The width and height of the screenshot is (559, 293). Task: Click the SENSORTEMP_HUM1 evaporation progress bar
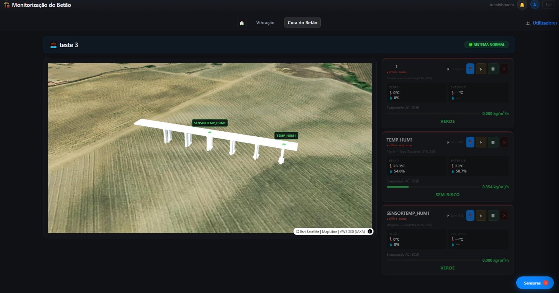(433, 260)
